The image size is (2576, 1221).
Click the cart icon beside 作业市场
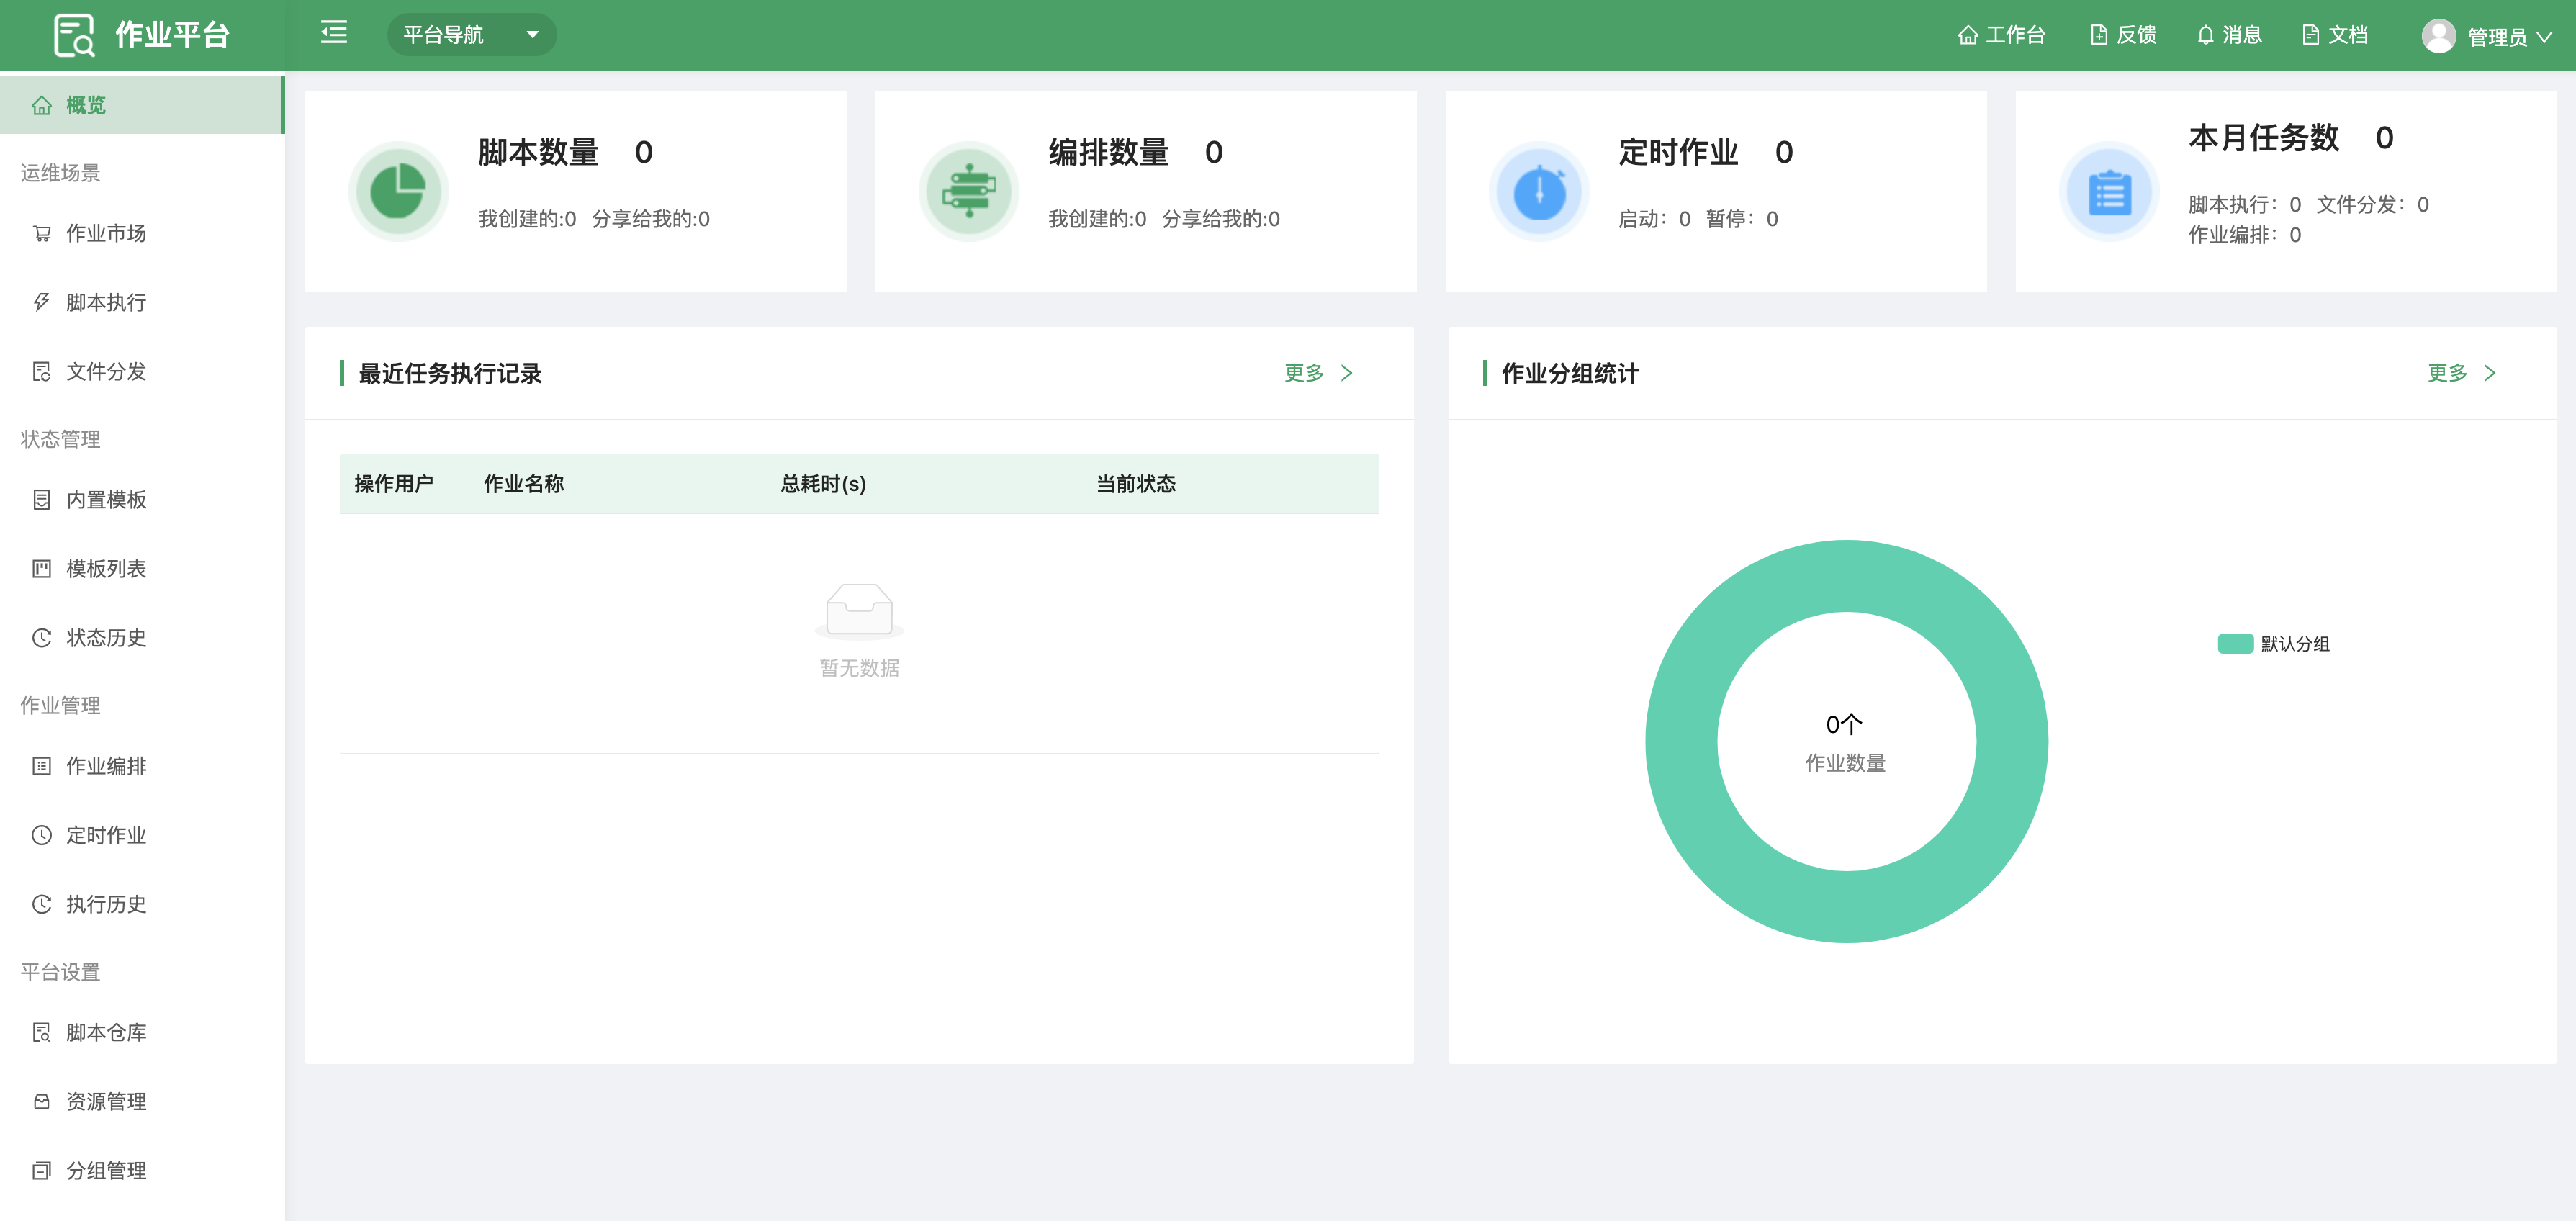click(x=41, y=233)
